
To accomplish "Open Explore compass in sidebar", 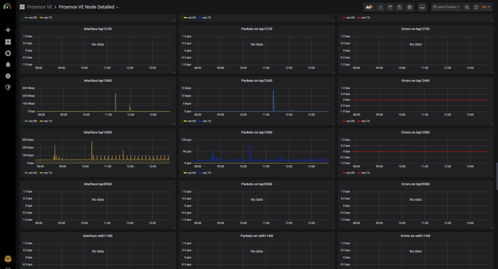I will pyautogui.click(x=8, y=53).
